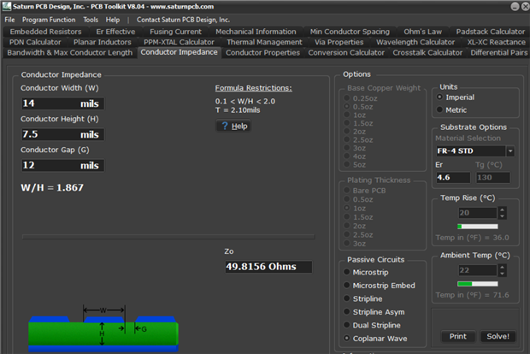
Task: Click the Formula Restrictions heading
Action: [x=254, y=88]
